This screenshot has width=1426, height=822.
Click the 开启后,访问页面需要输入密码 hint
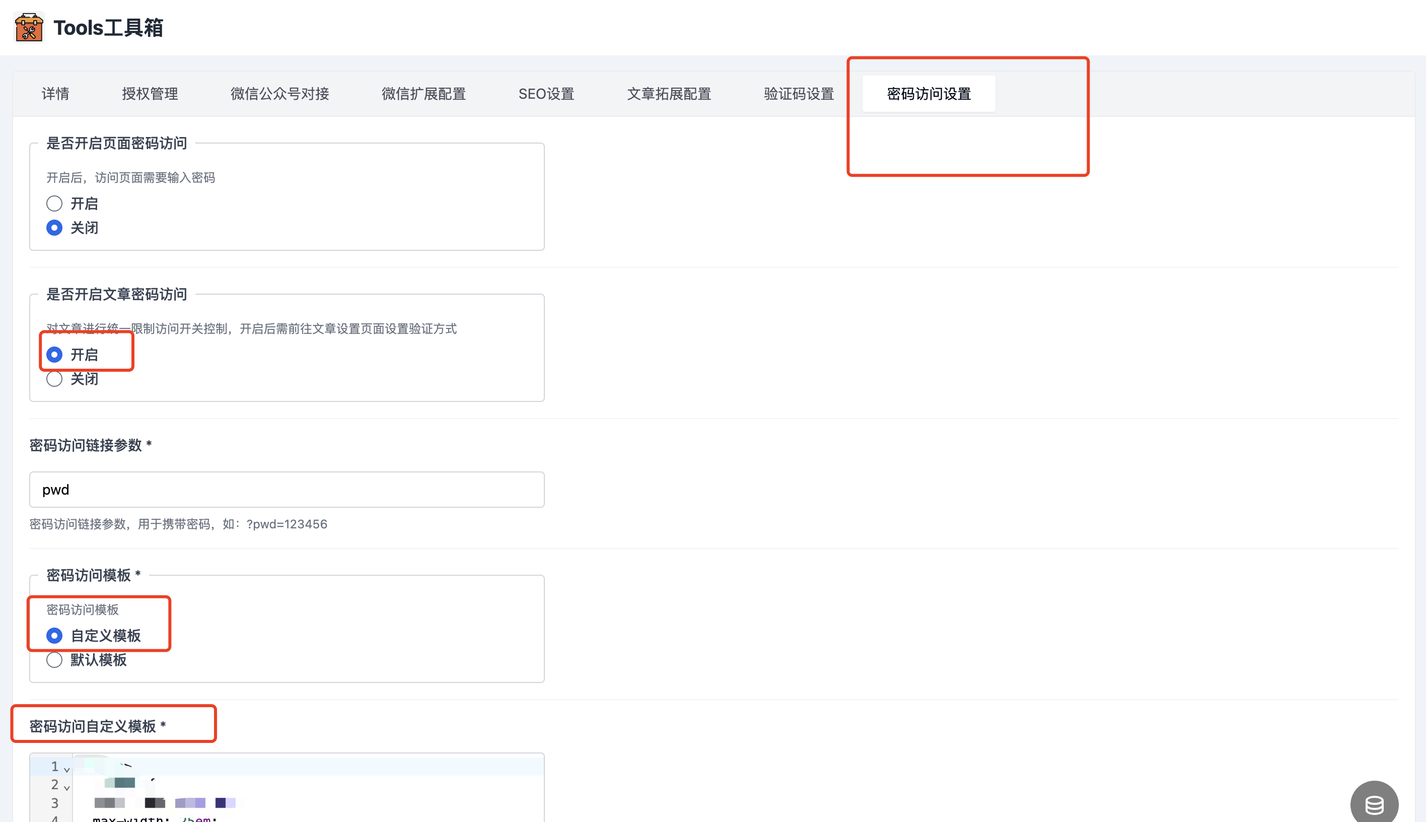tap(130, 178)
